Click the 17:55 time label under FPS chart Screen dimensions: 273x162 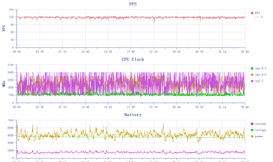[x=131, y=52]
